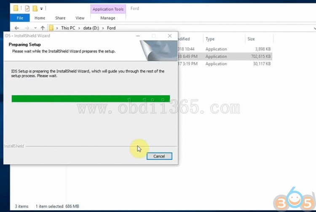
Task: Open the File tab in Explorer
Action: point(20,18)
